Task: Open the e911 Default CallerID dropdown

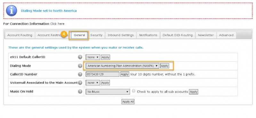Action: point(93,57)
